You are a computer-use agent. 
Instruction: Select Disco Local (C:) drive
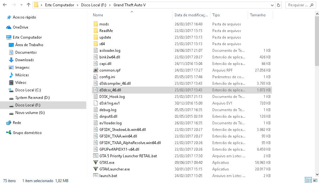pos(28,90)
